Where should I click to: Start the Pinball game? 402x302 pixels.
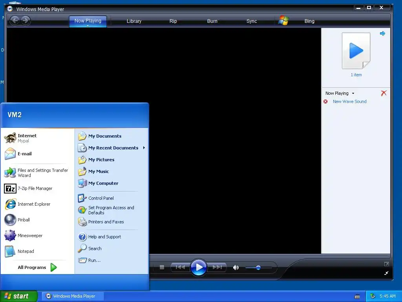pos(37,220)
